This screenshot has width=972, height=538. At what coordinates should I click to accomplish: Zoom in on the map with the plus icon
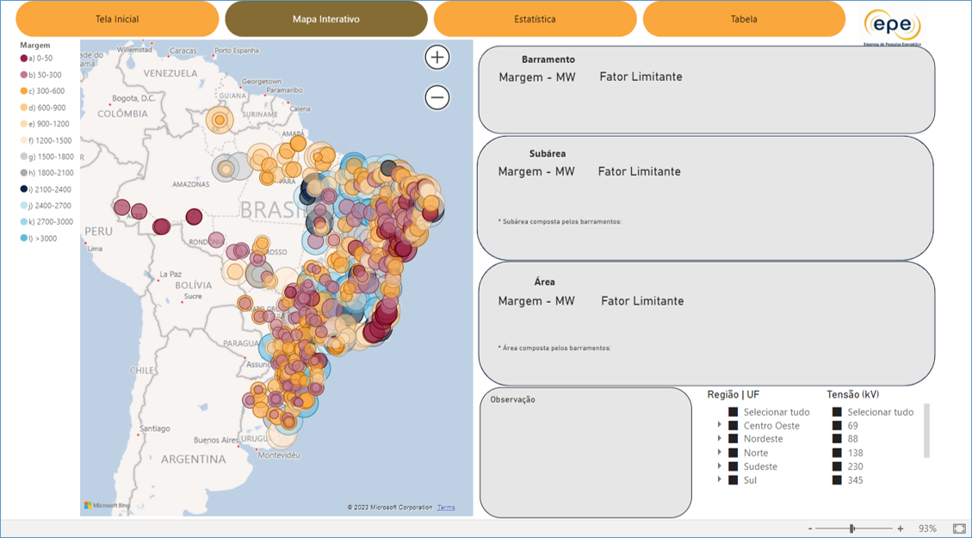click(x=437, y=57)
